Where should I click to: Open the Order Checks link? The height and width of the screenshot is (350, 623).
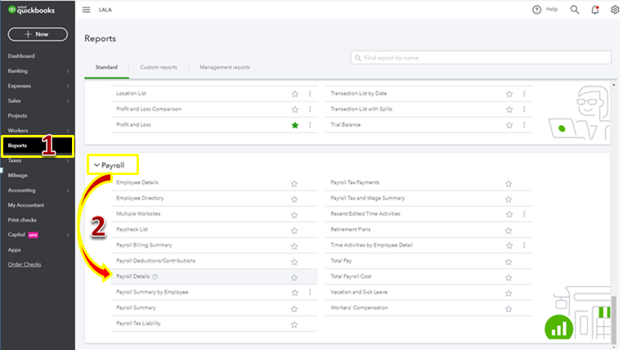(x=26, y=263)
